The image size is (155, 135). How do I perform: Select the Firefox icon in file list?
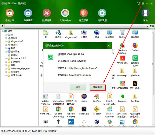tap(135, 47)
